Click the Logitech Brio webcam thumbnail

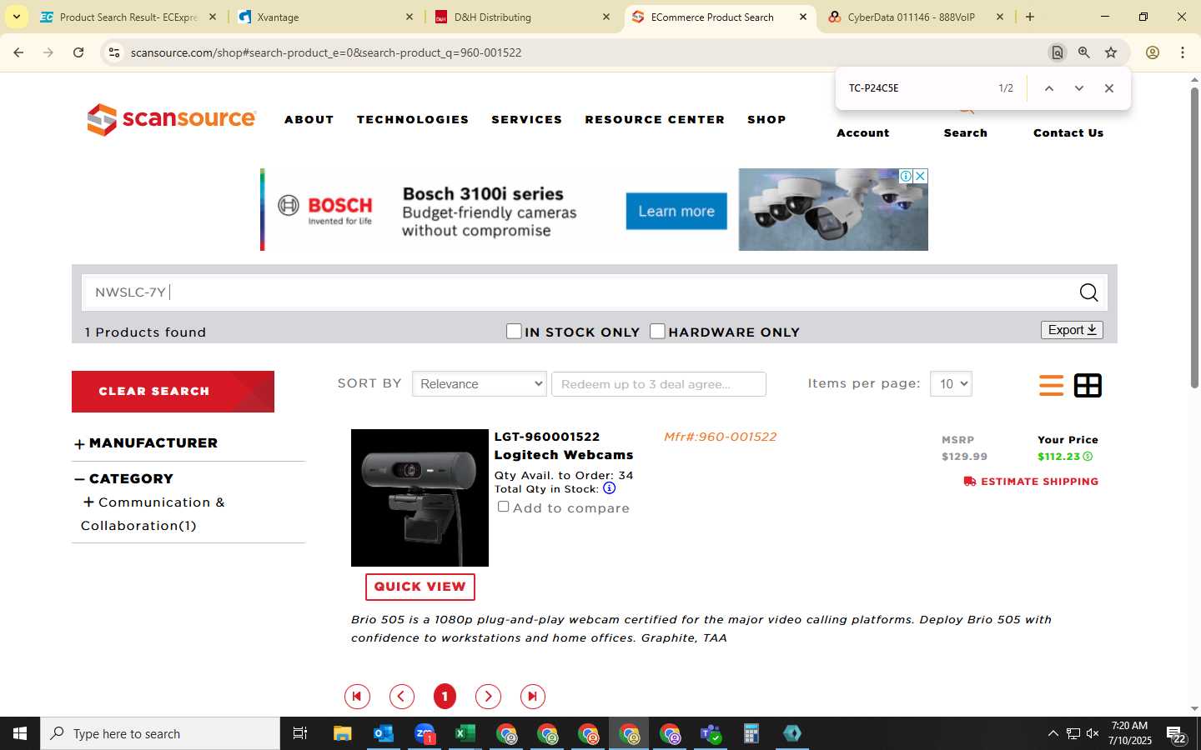point(420,497)
